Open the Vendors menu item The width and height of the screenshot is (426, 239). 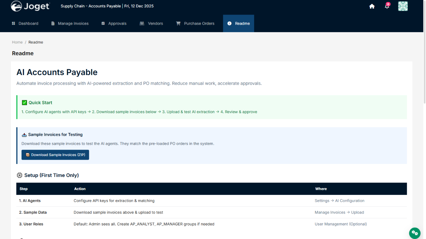pyautogui.click(x=155, y=24)
